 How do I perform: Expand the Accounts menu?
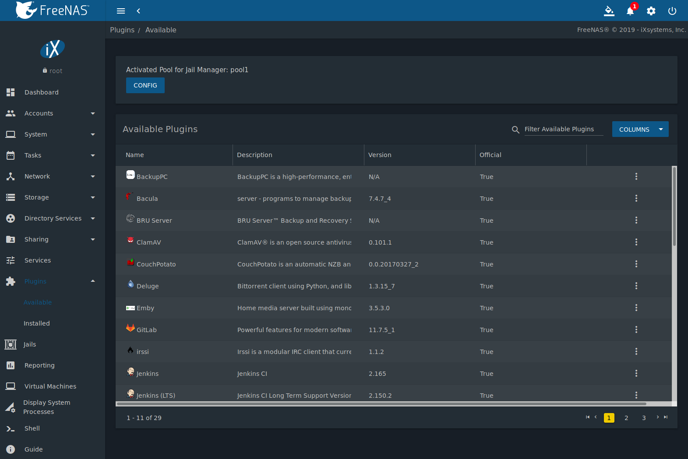[53, 113]
